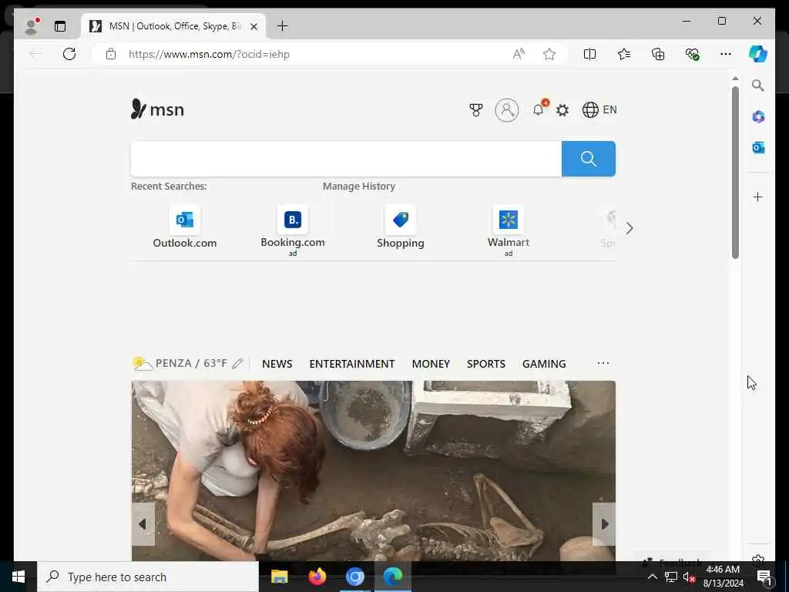This screenshot has height=592, width=789.
Task: Open the Outlook sidebar icon
Action: pyautogui.click(x=758, y=147)
